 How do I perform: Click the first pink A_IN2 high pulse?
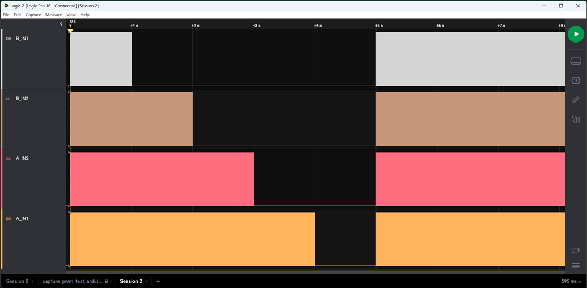coord(162,179)
